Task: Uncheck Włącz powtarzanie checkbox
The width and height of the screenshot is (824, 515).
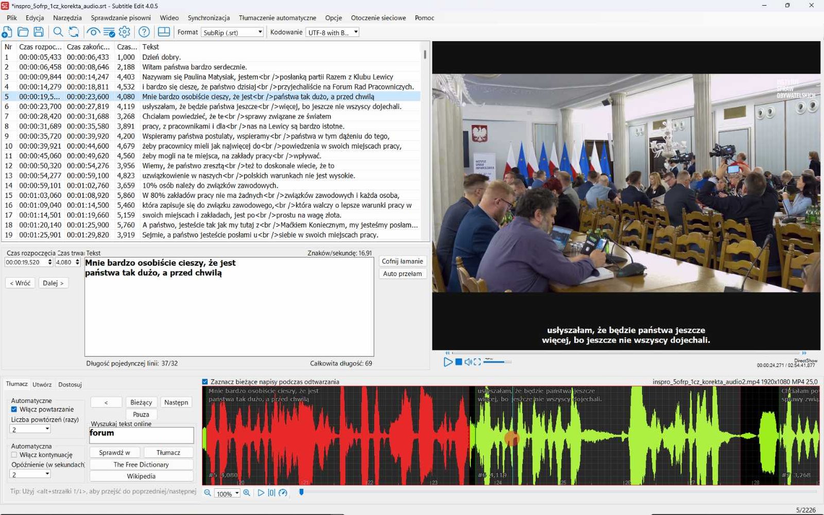Action: 14,409
